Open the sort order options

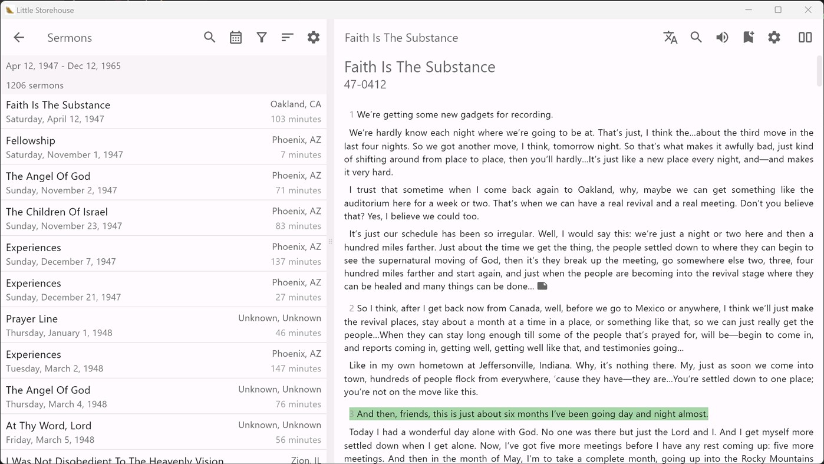click(288, 37)
